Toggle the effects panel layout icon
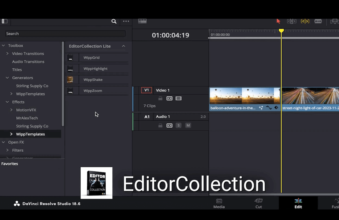Viewport: 339px width, 220px height. point(5,21)
